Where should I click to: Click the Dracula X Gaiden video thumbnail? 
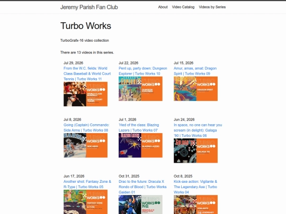point(141,204)
